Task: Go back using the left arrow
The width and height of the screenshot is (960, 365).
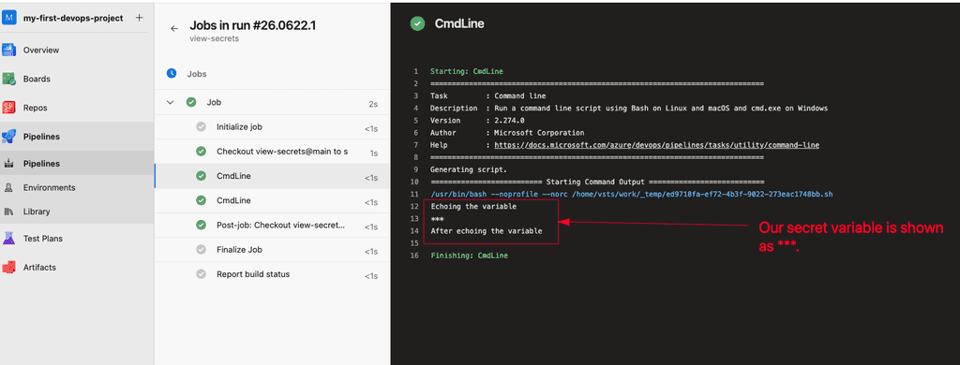Action: pyautogui.click(x=174, y=28)
